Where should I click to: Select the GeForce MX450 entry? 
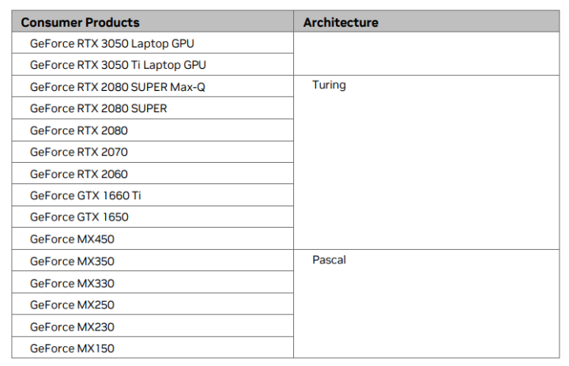click(x=67, y=239)
